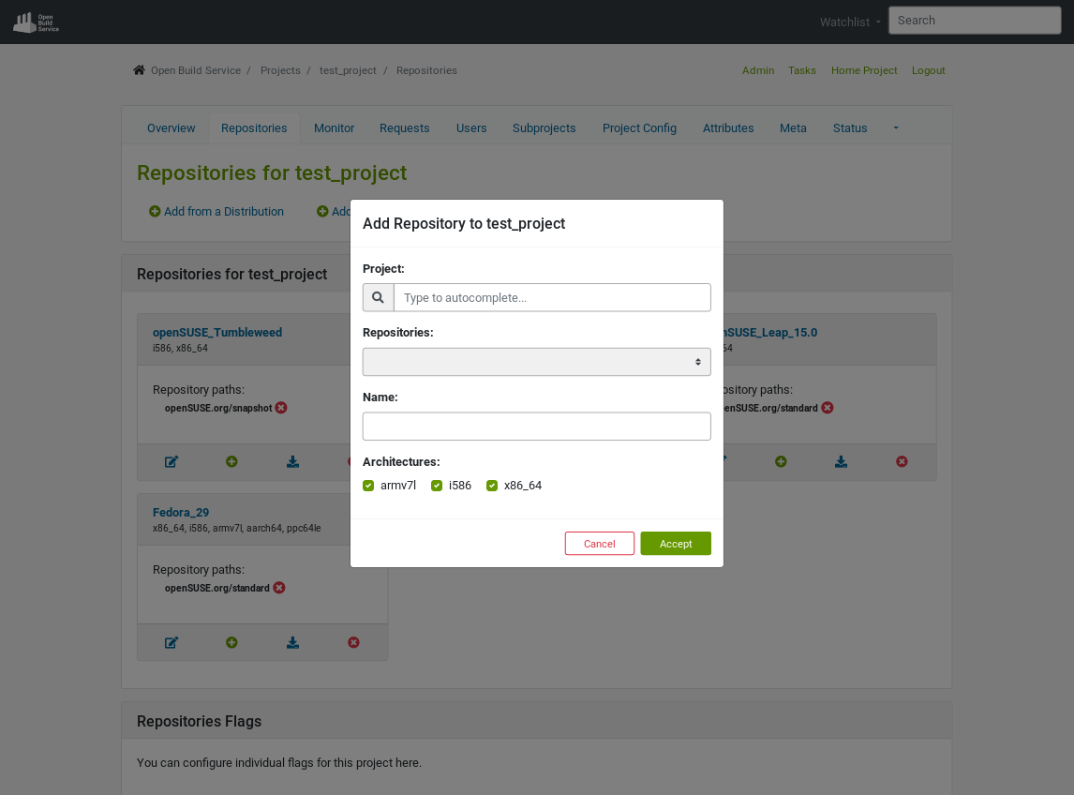Open the Repositories dropdown in the dialog
Viewport: 1074px width, 795px height.
[x=536, y=361]
